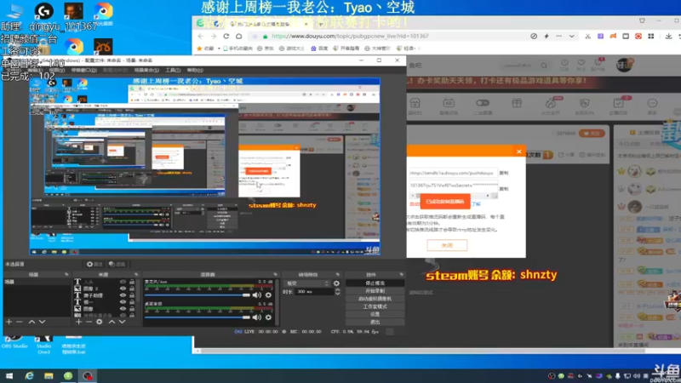Open the browser downloads icon
The image size is (681, 383).
click(x=668, y=36)
